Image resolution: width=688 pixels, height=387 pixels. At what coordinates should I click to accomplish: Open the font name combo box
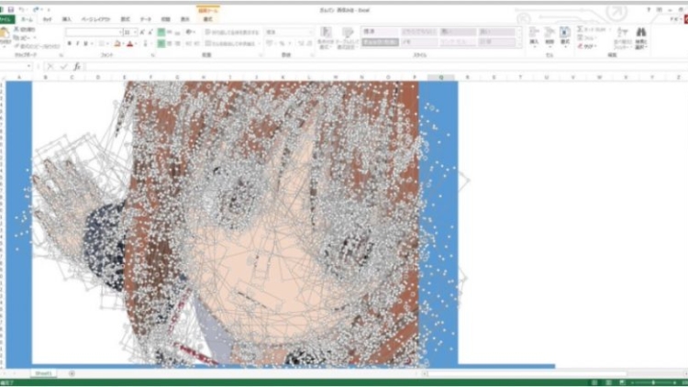(x=92, y=31)
